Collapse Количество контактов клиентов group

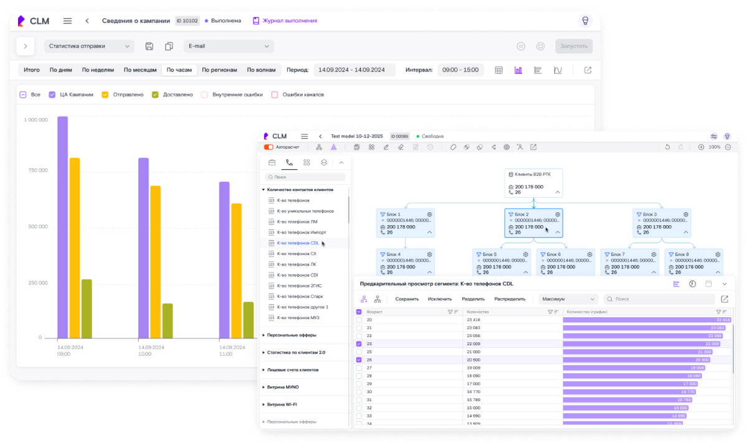coord(298,189)
